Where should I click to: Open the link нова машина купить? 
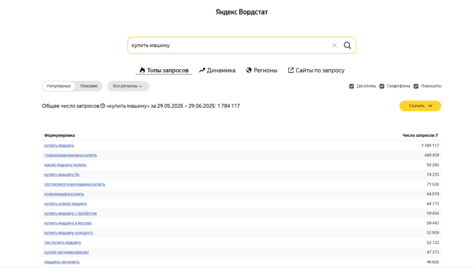pos(64,194)
